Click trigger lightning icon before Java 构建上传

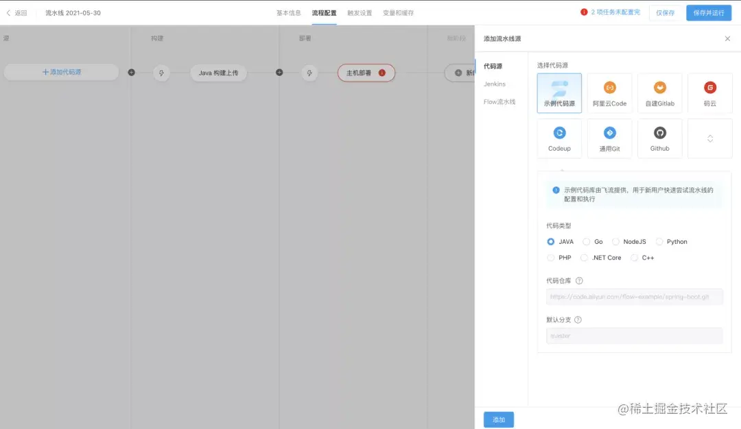pos(162,73)
